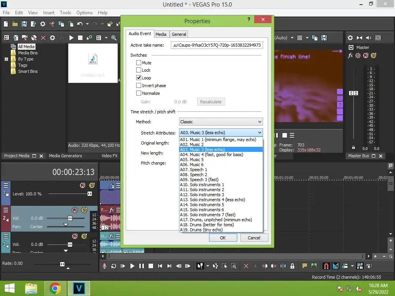This screenshot has width=395, height=296.
Task: Click the Cancel button
Action: [254, 237]
